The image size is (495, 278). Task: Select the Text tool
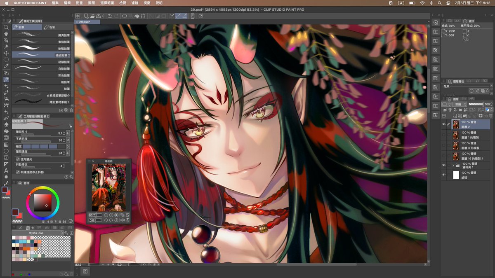(x=6, y=170)
